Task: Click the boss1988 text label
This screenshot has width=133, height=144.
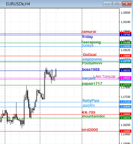Action: 91,69
